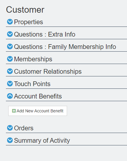Expand Questions : Family Membership Info chevron
Image resolution: width=127 pixels, height=161 pixels.
point(10,46)
